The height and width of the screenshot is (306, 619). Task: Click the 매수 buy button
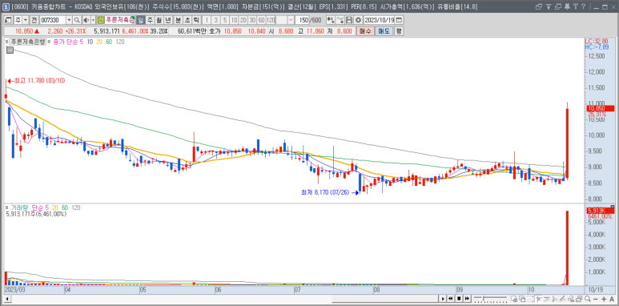point(366,31)
